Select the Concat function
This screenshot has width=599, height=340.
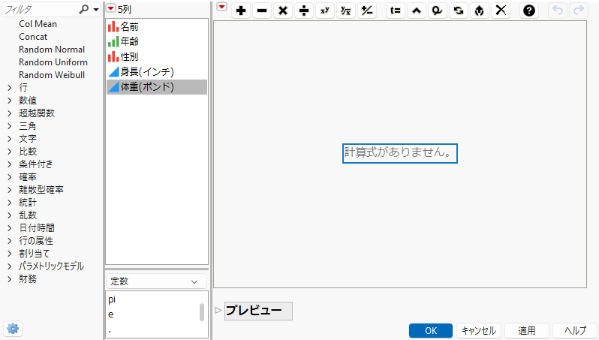click(33, 37)
